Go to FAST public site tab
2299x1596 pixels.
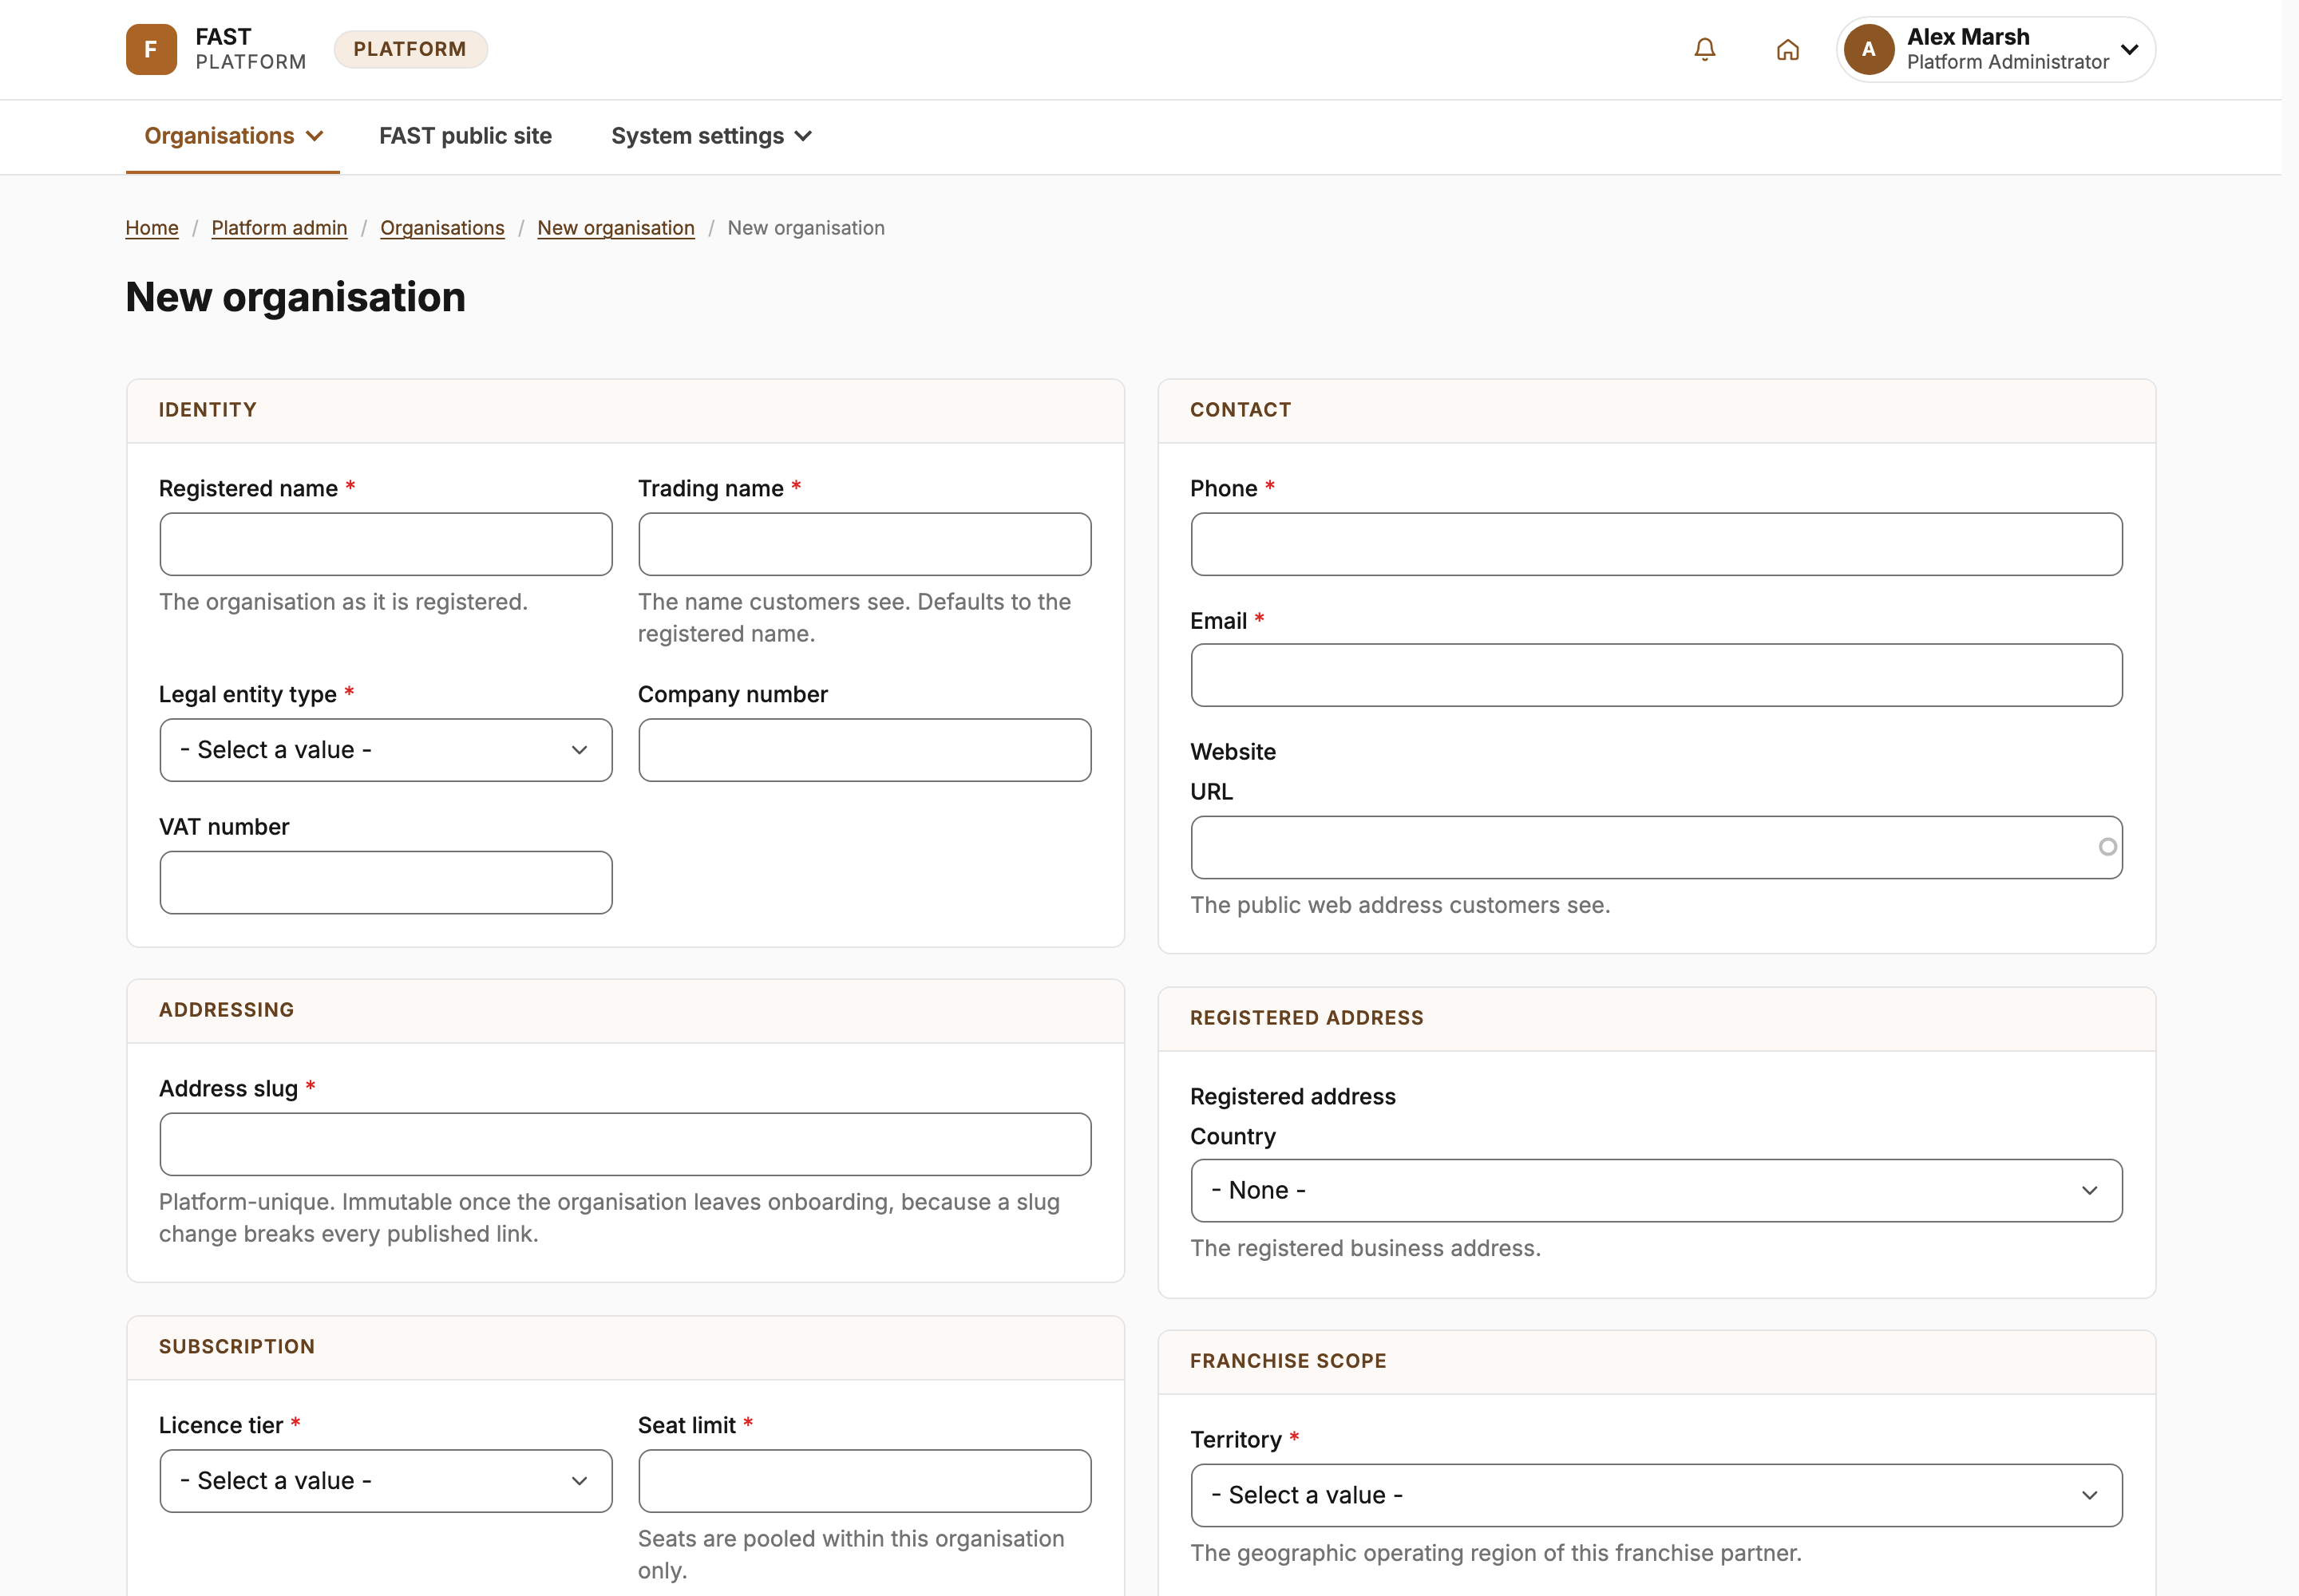click(x=465, y=136)
